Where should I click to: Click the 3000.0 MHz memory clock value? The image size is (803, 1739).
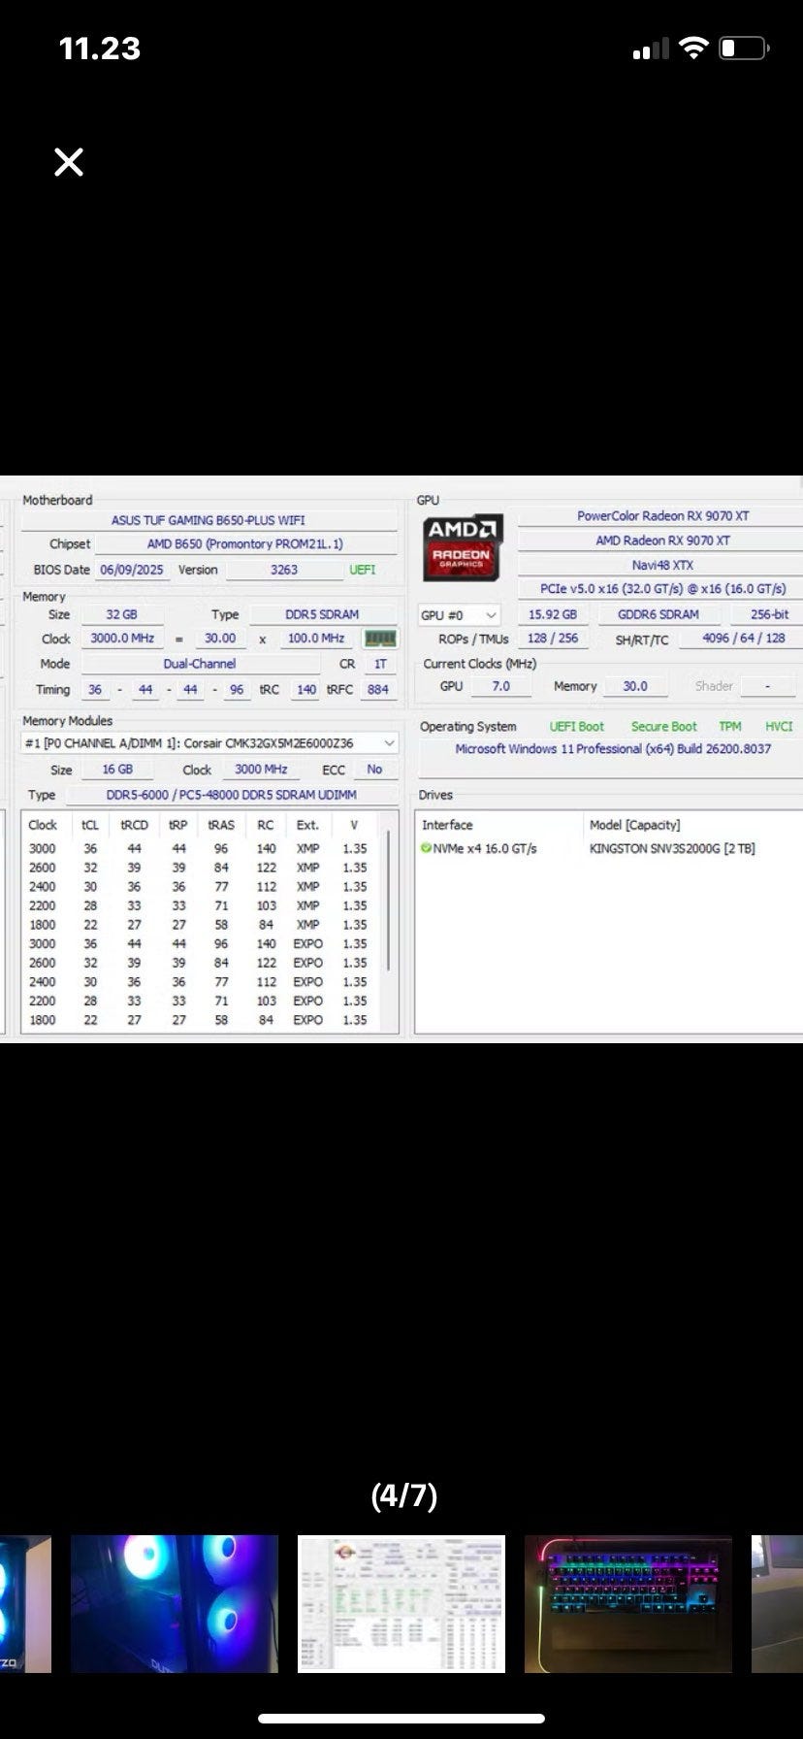[123, 639]
